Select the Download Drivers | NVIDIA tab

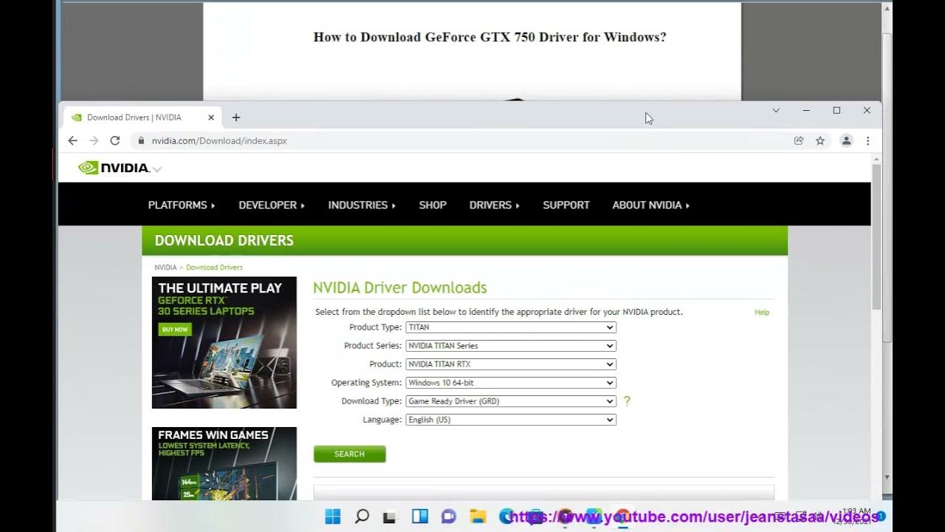coord(140,117)
